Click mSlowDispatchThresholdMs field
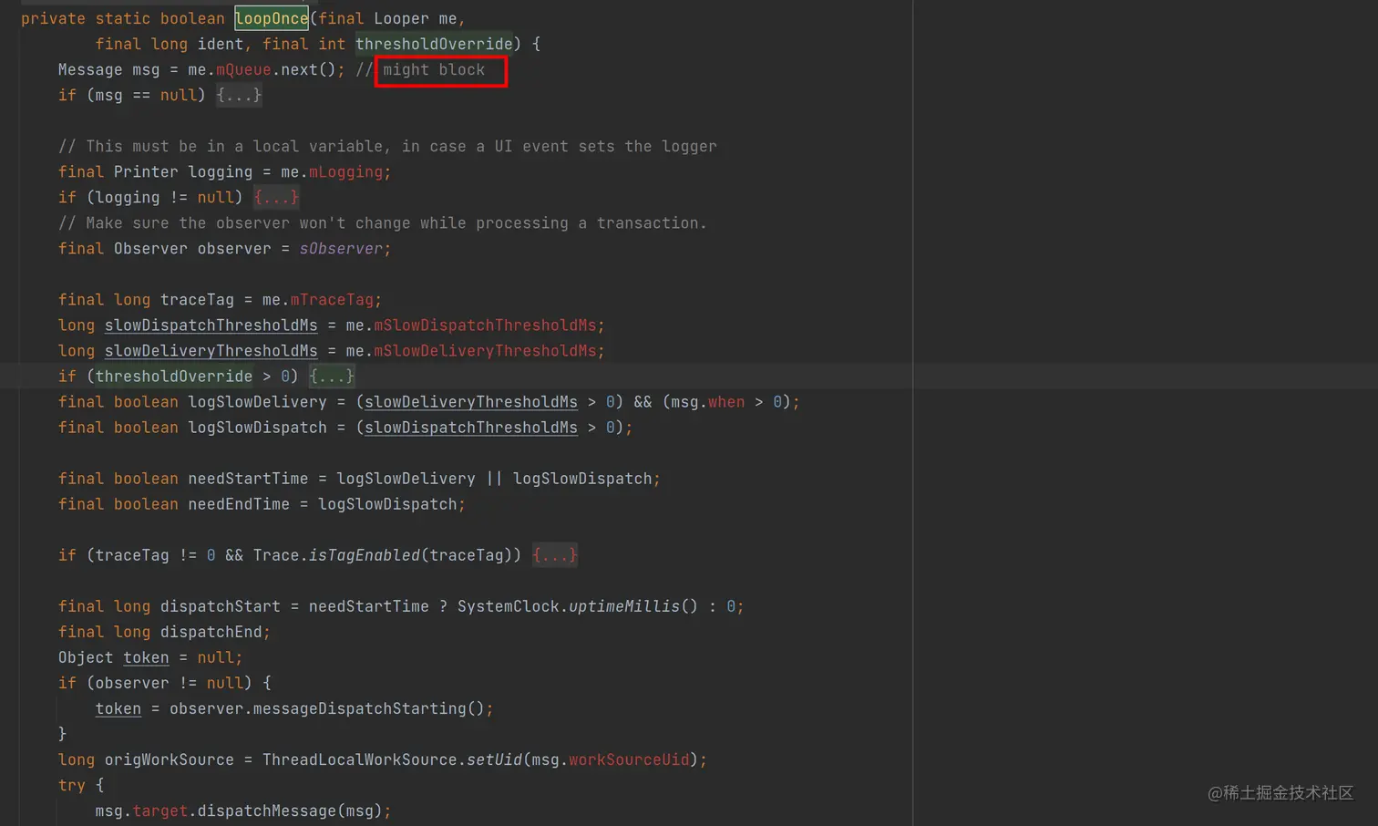 pos(485,325)
